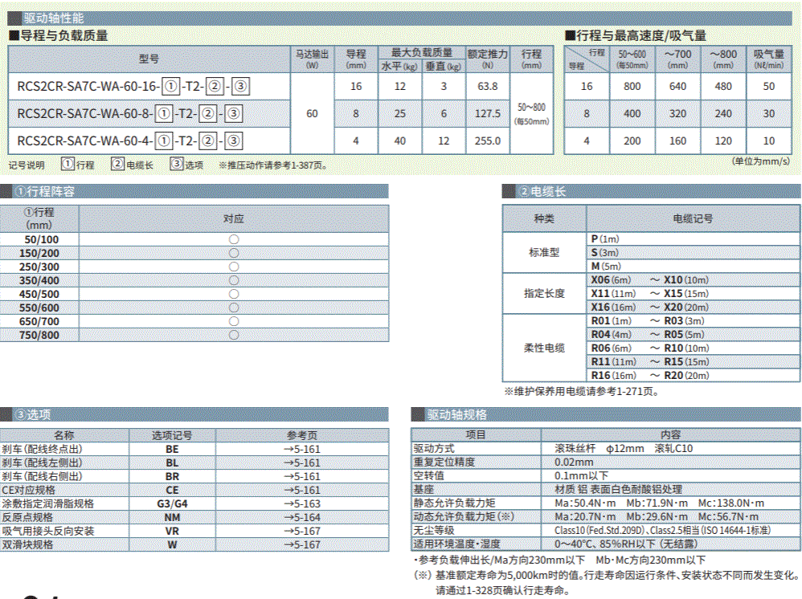Click cable code S (3m)

tap(605, 252)
